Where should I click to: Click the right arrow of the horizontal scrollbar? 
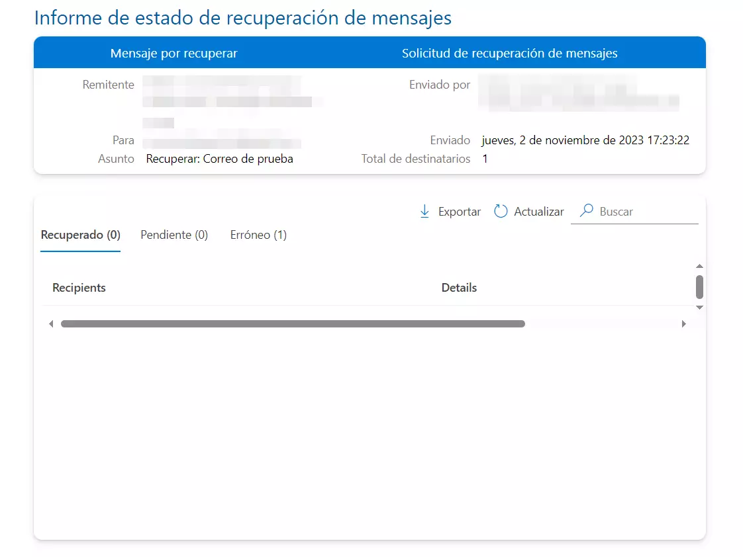coord(684,323)
